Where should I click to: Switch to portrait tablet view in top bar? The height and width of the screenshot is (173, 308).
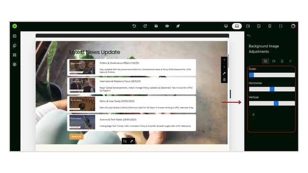coord(259,26)
